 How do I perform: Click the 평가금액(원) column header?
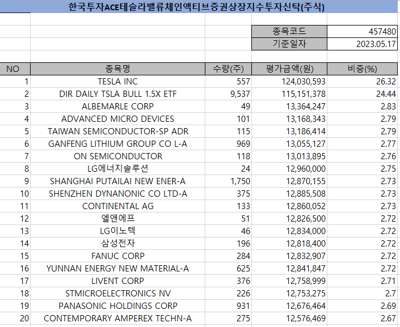coord(289,69)
